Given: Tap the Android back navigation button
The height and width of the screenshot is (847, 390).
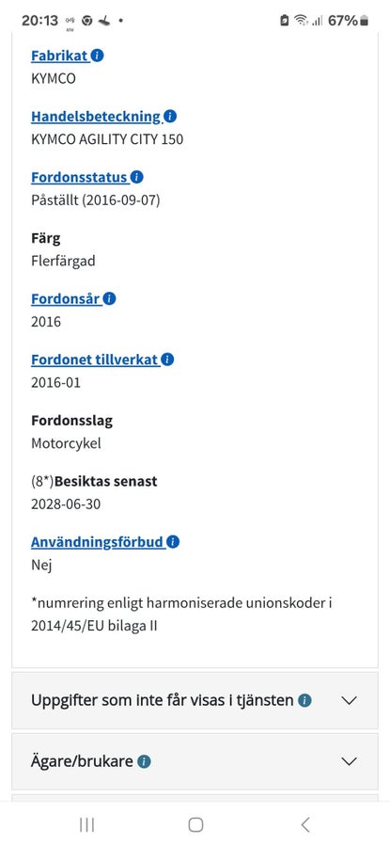Looking at the screenshot, I should click(304, 824).
